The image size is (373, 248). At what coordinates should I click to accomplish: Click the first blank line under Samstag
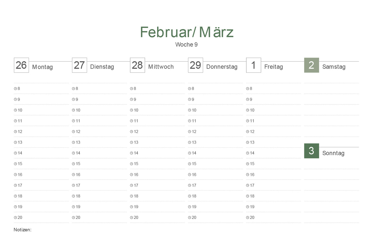[331, 88]
